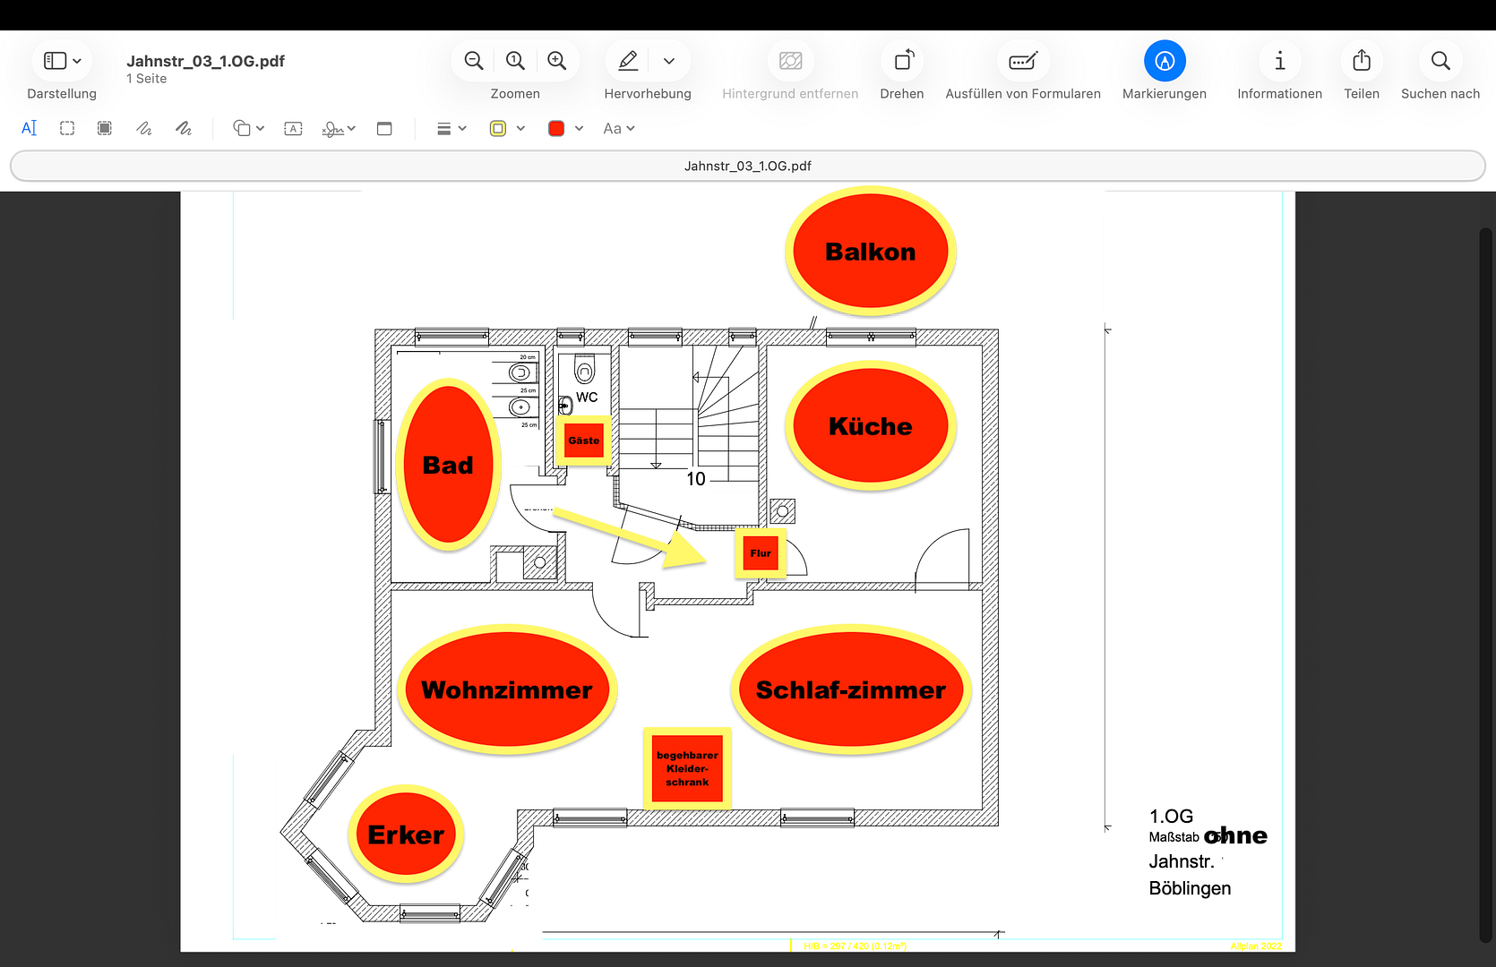Select the Küche label on floor plan
Image resolution: width=1496 pixels, height=967 pixels.
[x=870, y=426]
